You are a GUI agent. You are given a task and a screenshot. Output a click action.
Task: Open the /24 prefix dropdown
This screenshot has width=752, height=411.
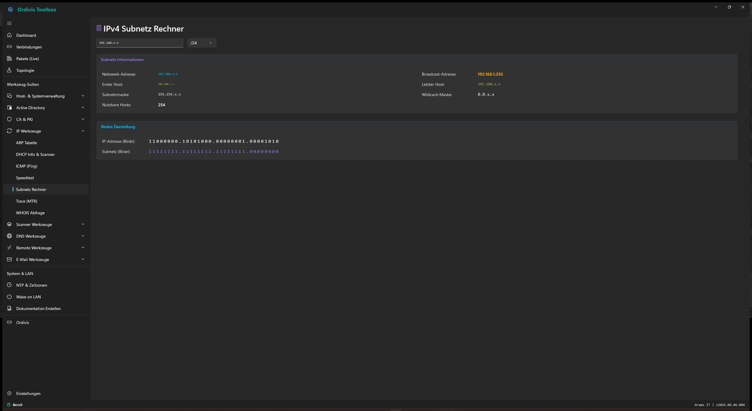tap(202, 43)
